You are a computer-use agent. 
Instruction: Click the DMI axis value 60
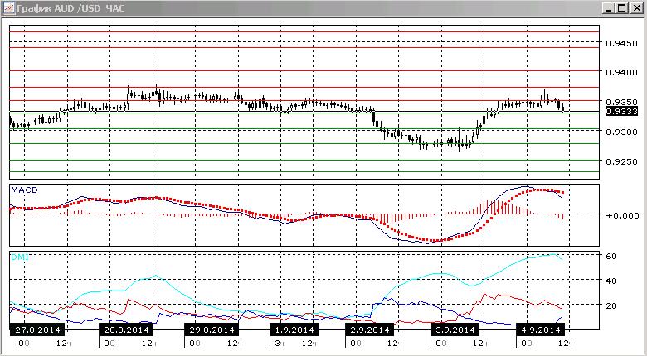pyautogui.click(x=611, y=257)
